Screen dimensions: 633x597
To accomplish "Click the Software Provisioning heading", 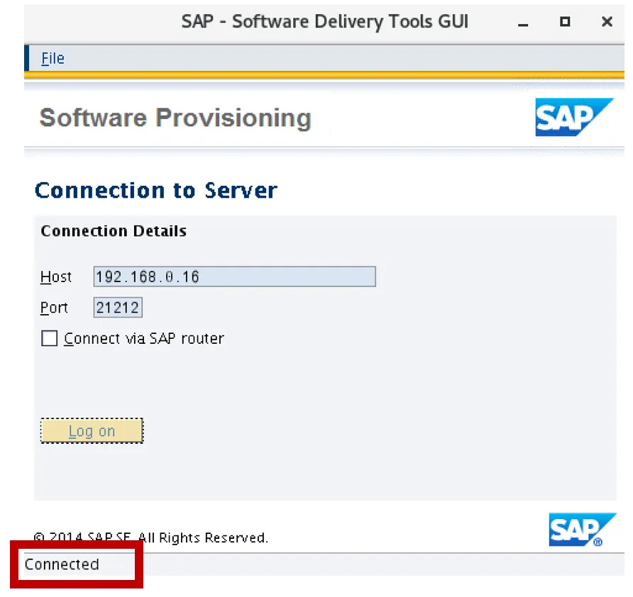I will (175, 118).
